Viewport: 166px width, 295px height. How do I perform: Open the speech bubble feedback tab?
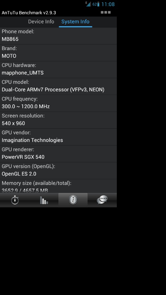click(102, 200)
